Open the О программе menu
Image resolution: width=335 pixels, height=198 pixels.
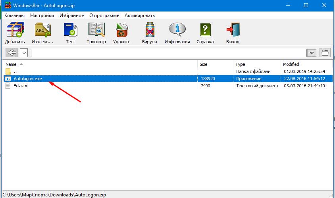click(x=104, y=15)
